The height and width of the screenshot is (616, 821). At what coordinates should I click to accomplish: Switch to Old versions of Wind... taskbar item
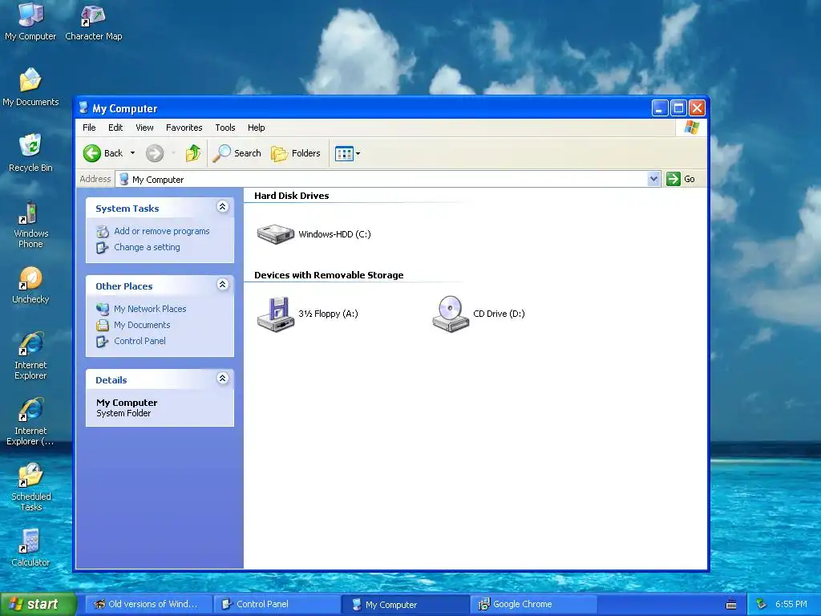coord(149,605)
